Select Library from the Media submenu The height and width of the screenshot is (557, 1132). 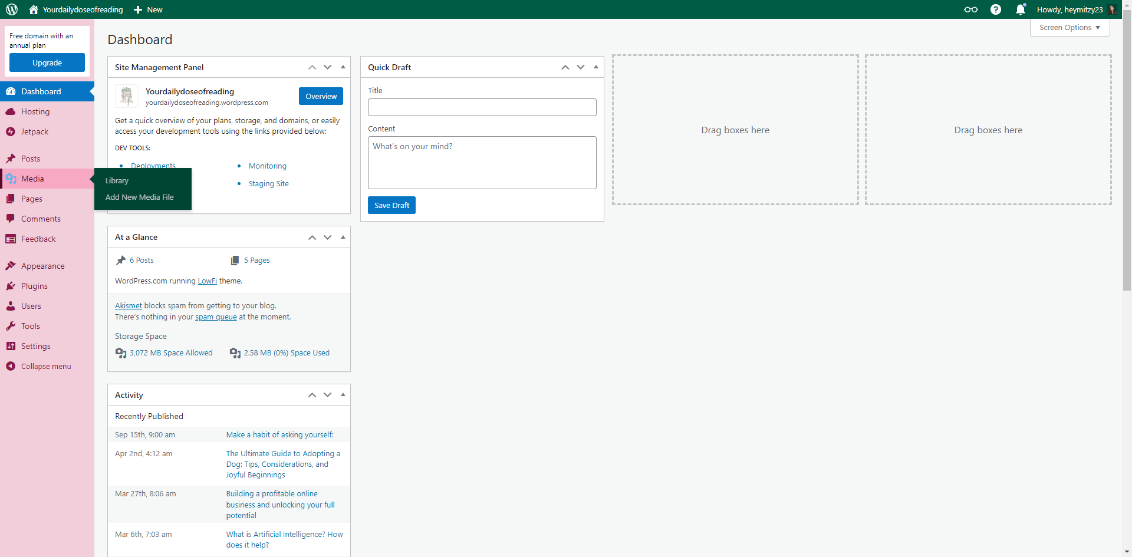tap(117, 180)
